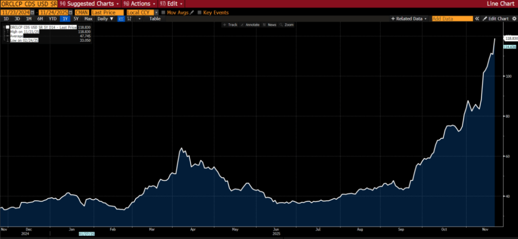Select the 5Y time range

pyautogui.click(x=76, y=19)
